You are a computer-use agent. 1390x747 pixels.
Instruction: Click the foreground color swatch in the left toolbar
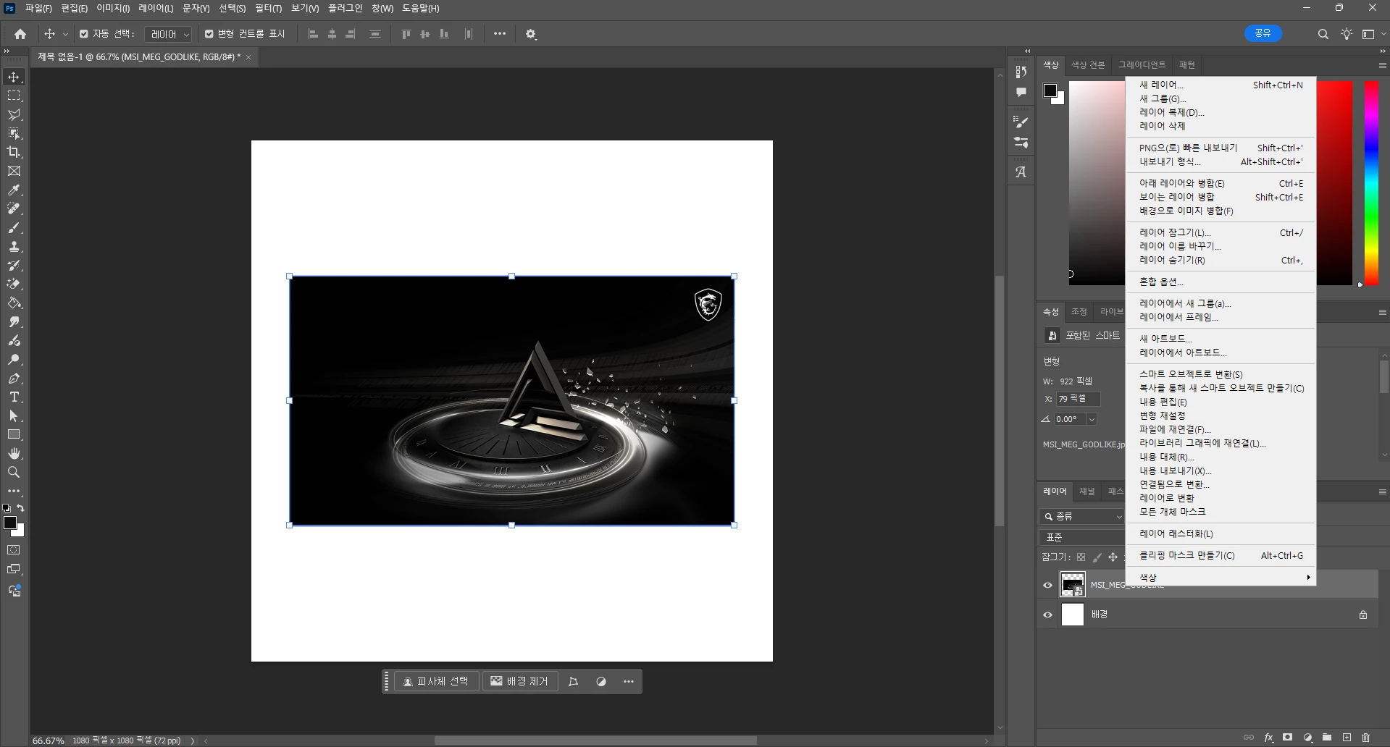pyautogui.click(x=9, y=523)
